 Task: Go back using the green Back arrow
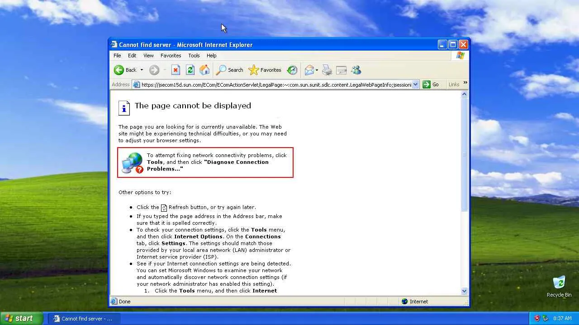pyautogui.click(x=119, y=70)
